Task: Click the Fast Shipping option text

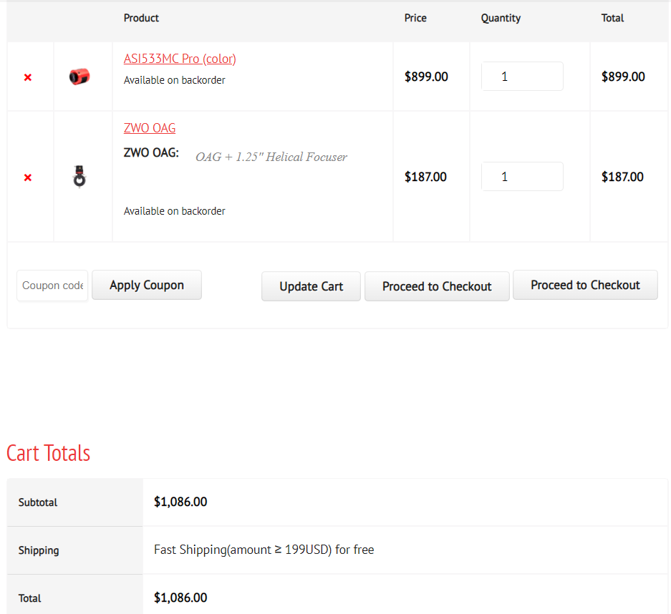Action: 264,550
